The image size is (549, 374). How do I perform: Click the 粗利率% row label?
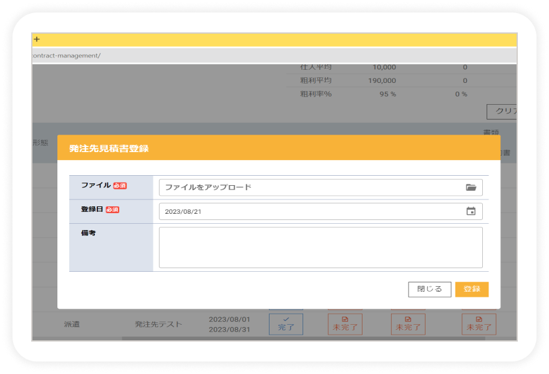coord(316,94)
